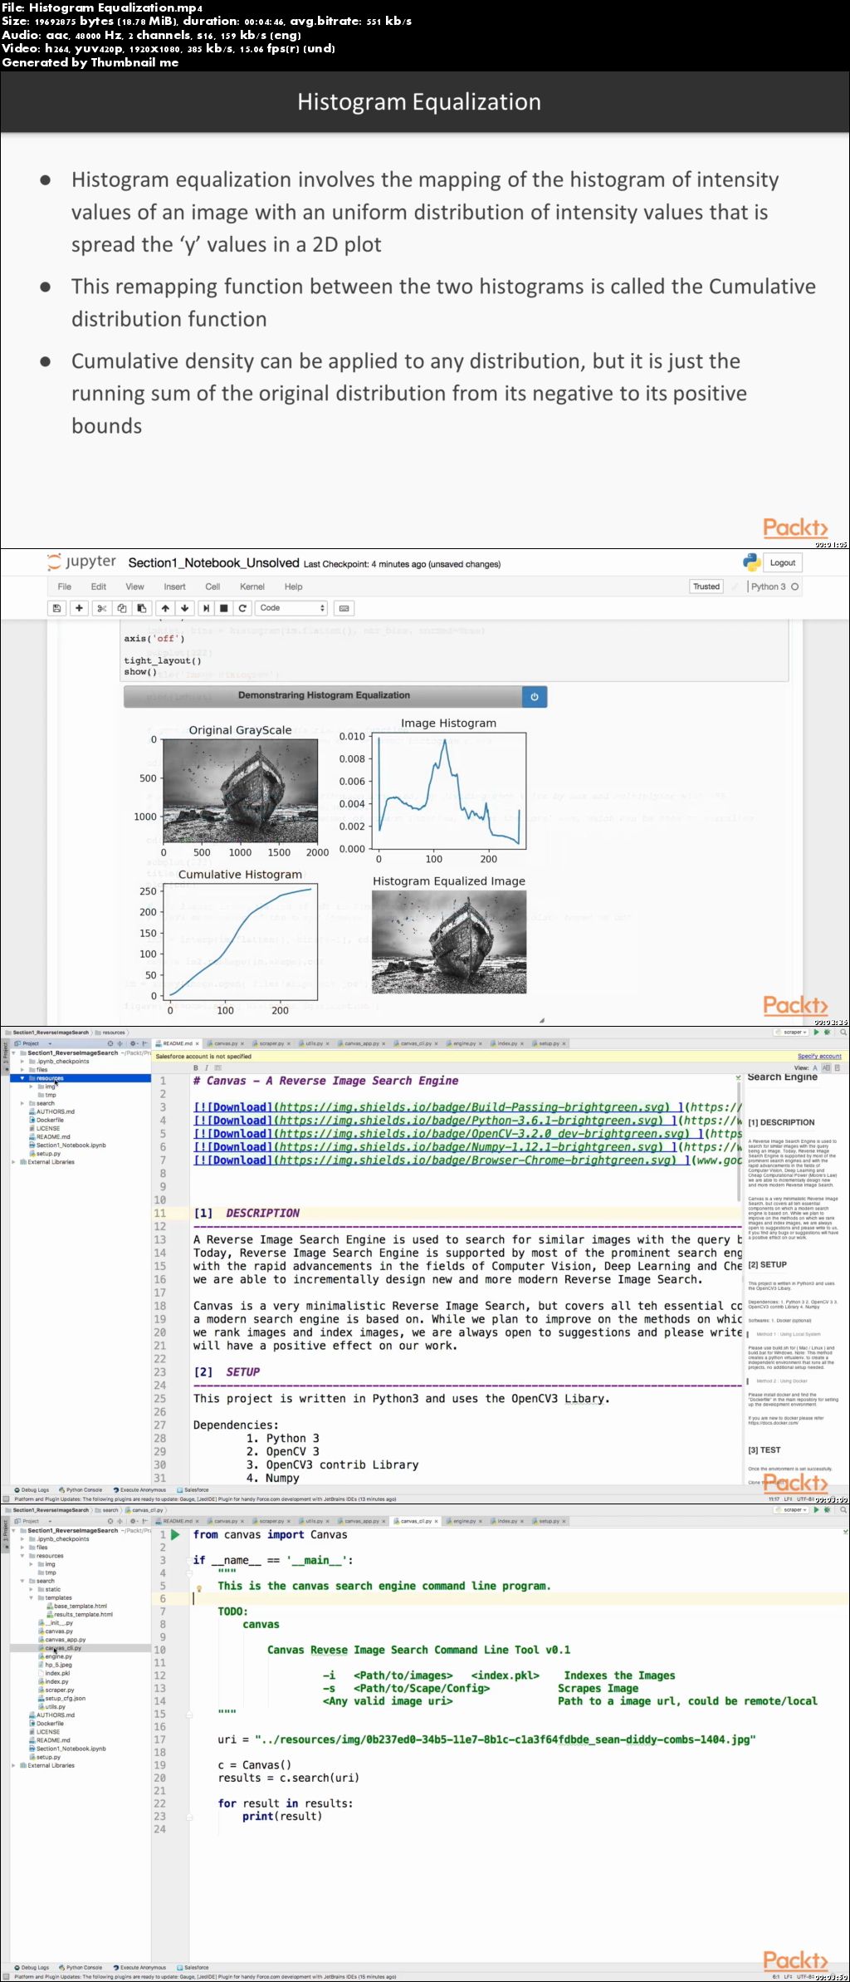
Task: Open the Jupyter Edit menu
Action: tap(99, 586)
